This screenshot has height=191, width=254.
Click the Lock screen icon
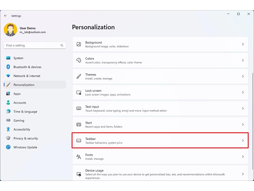[x=78, y=92]
